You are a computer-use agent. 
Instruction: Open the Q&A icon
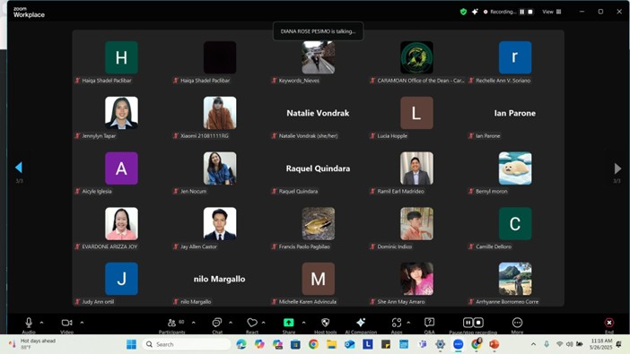click(x=429, y=323)
